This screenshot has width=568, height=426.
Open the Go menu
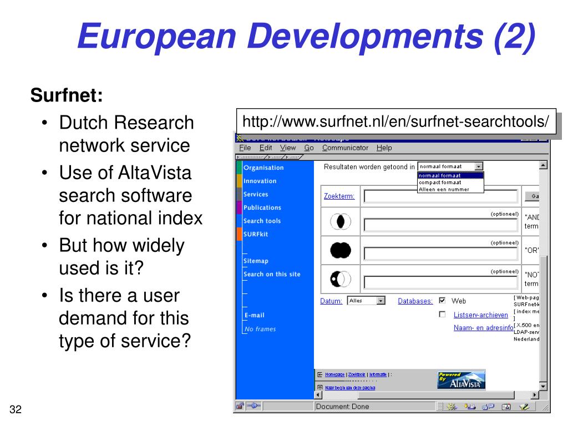(x=308, y=148)
